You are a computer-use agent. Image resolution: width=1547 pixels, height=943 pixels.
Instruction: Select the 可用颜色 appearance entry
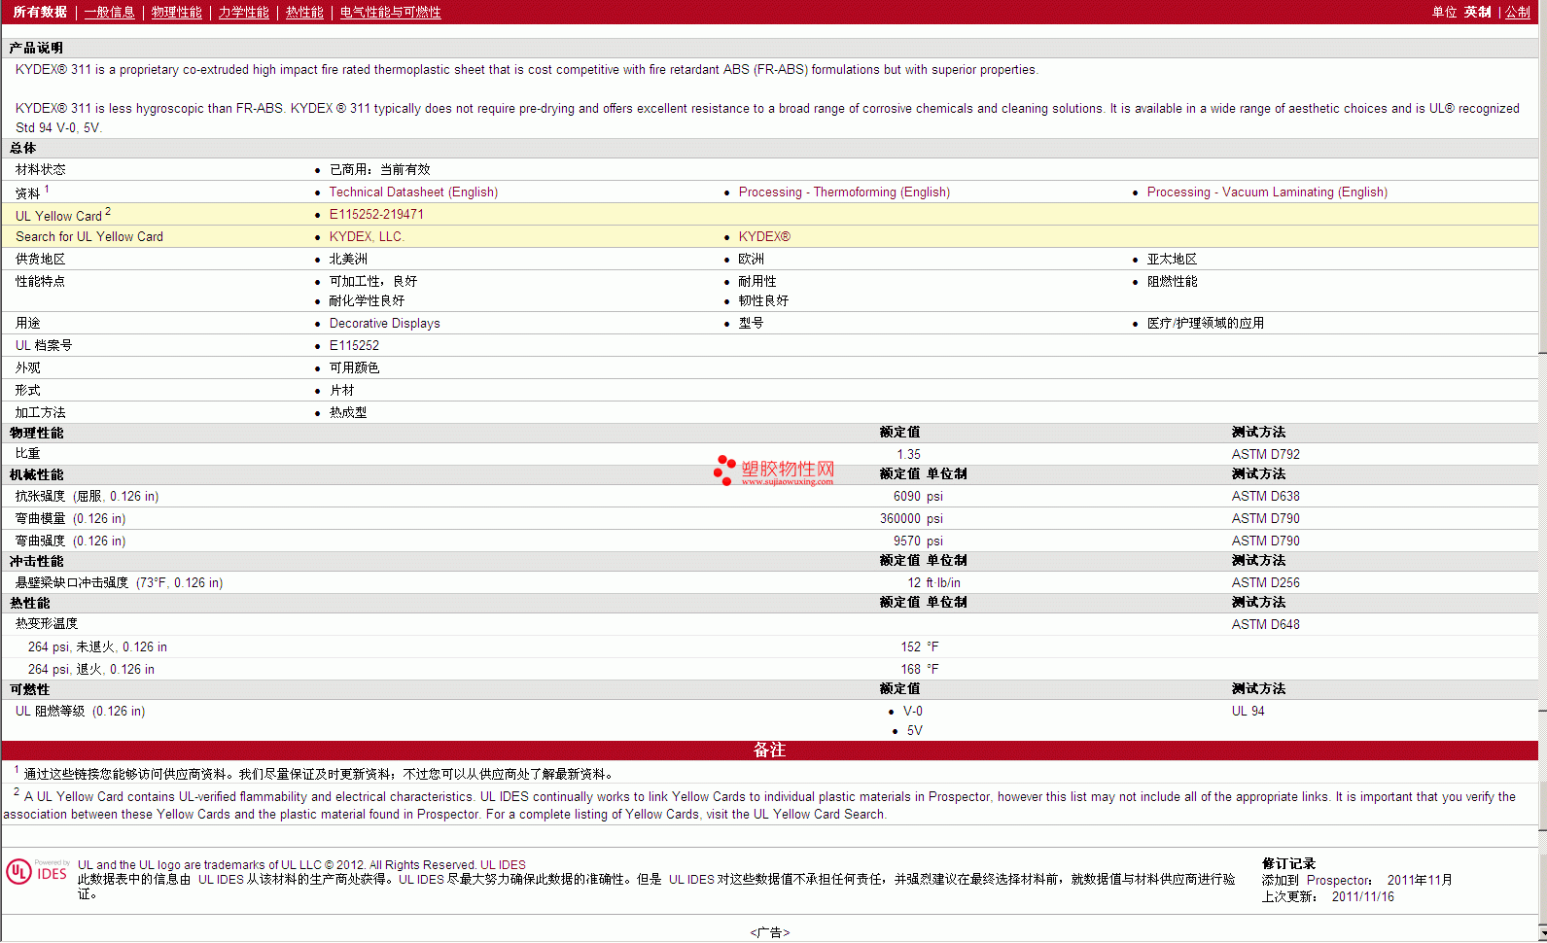(x=354, y=368)
